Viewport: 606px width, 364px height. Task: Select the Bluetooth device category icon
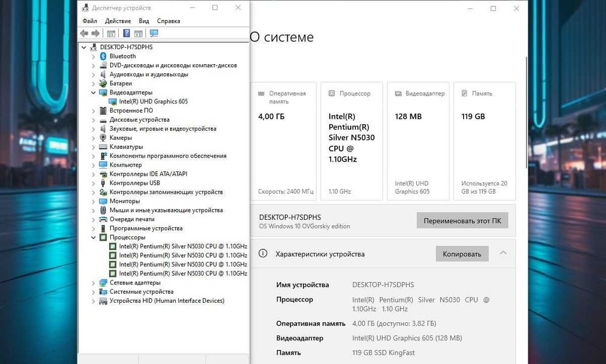click(103, 56)
